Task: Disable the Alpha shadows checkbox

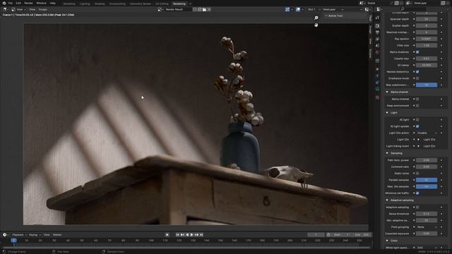Action: pos(417,52)
